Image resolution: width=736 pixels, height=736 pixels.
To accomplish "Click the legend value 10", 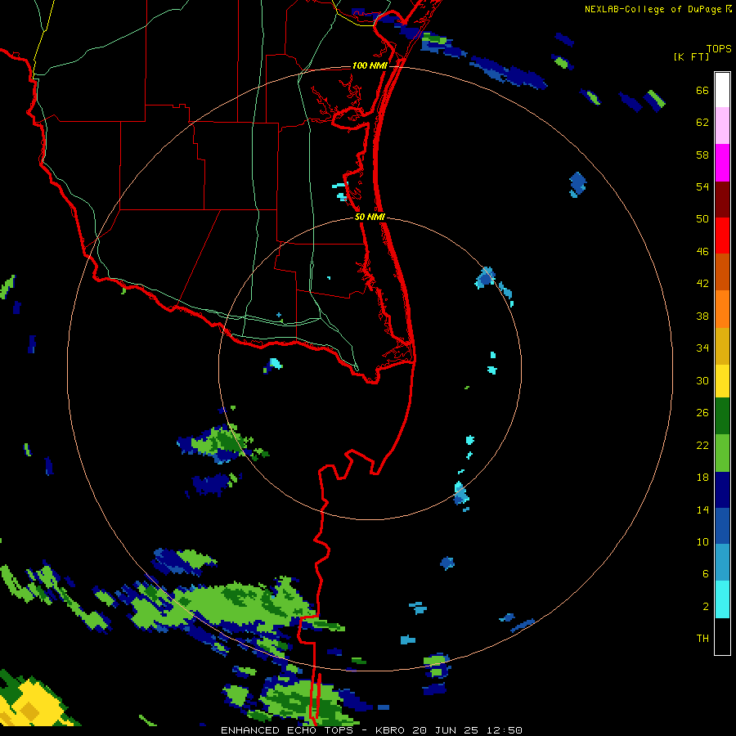I will pos(702,541).
